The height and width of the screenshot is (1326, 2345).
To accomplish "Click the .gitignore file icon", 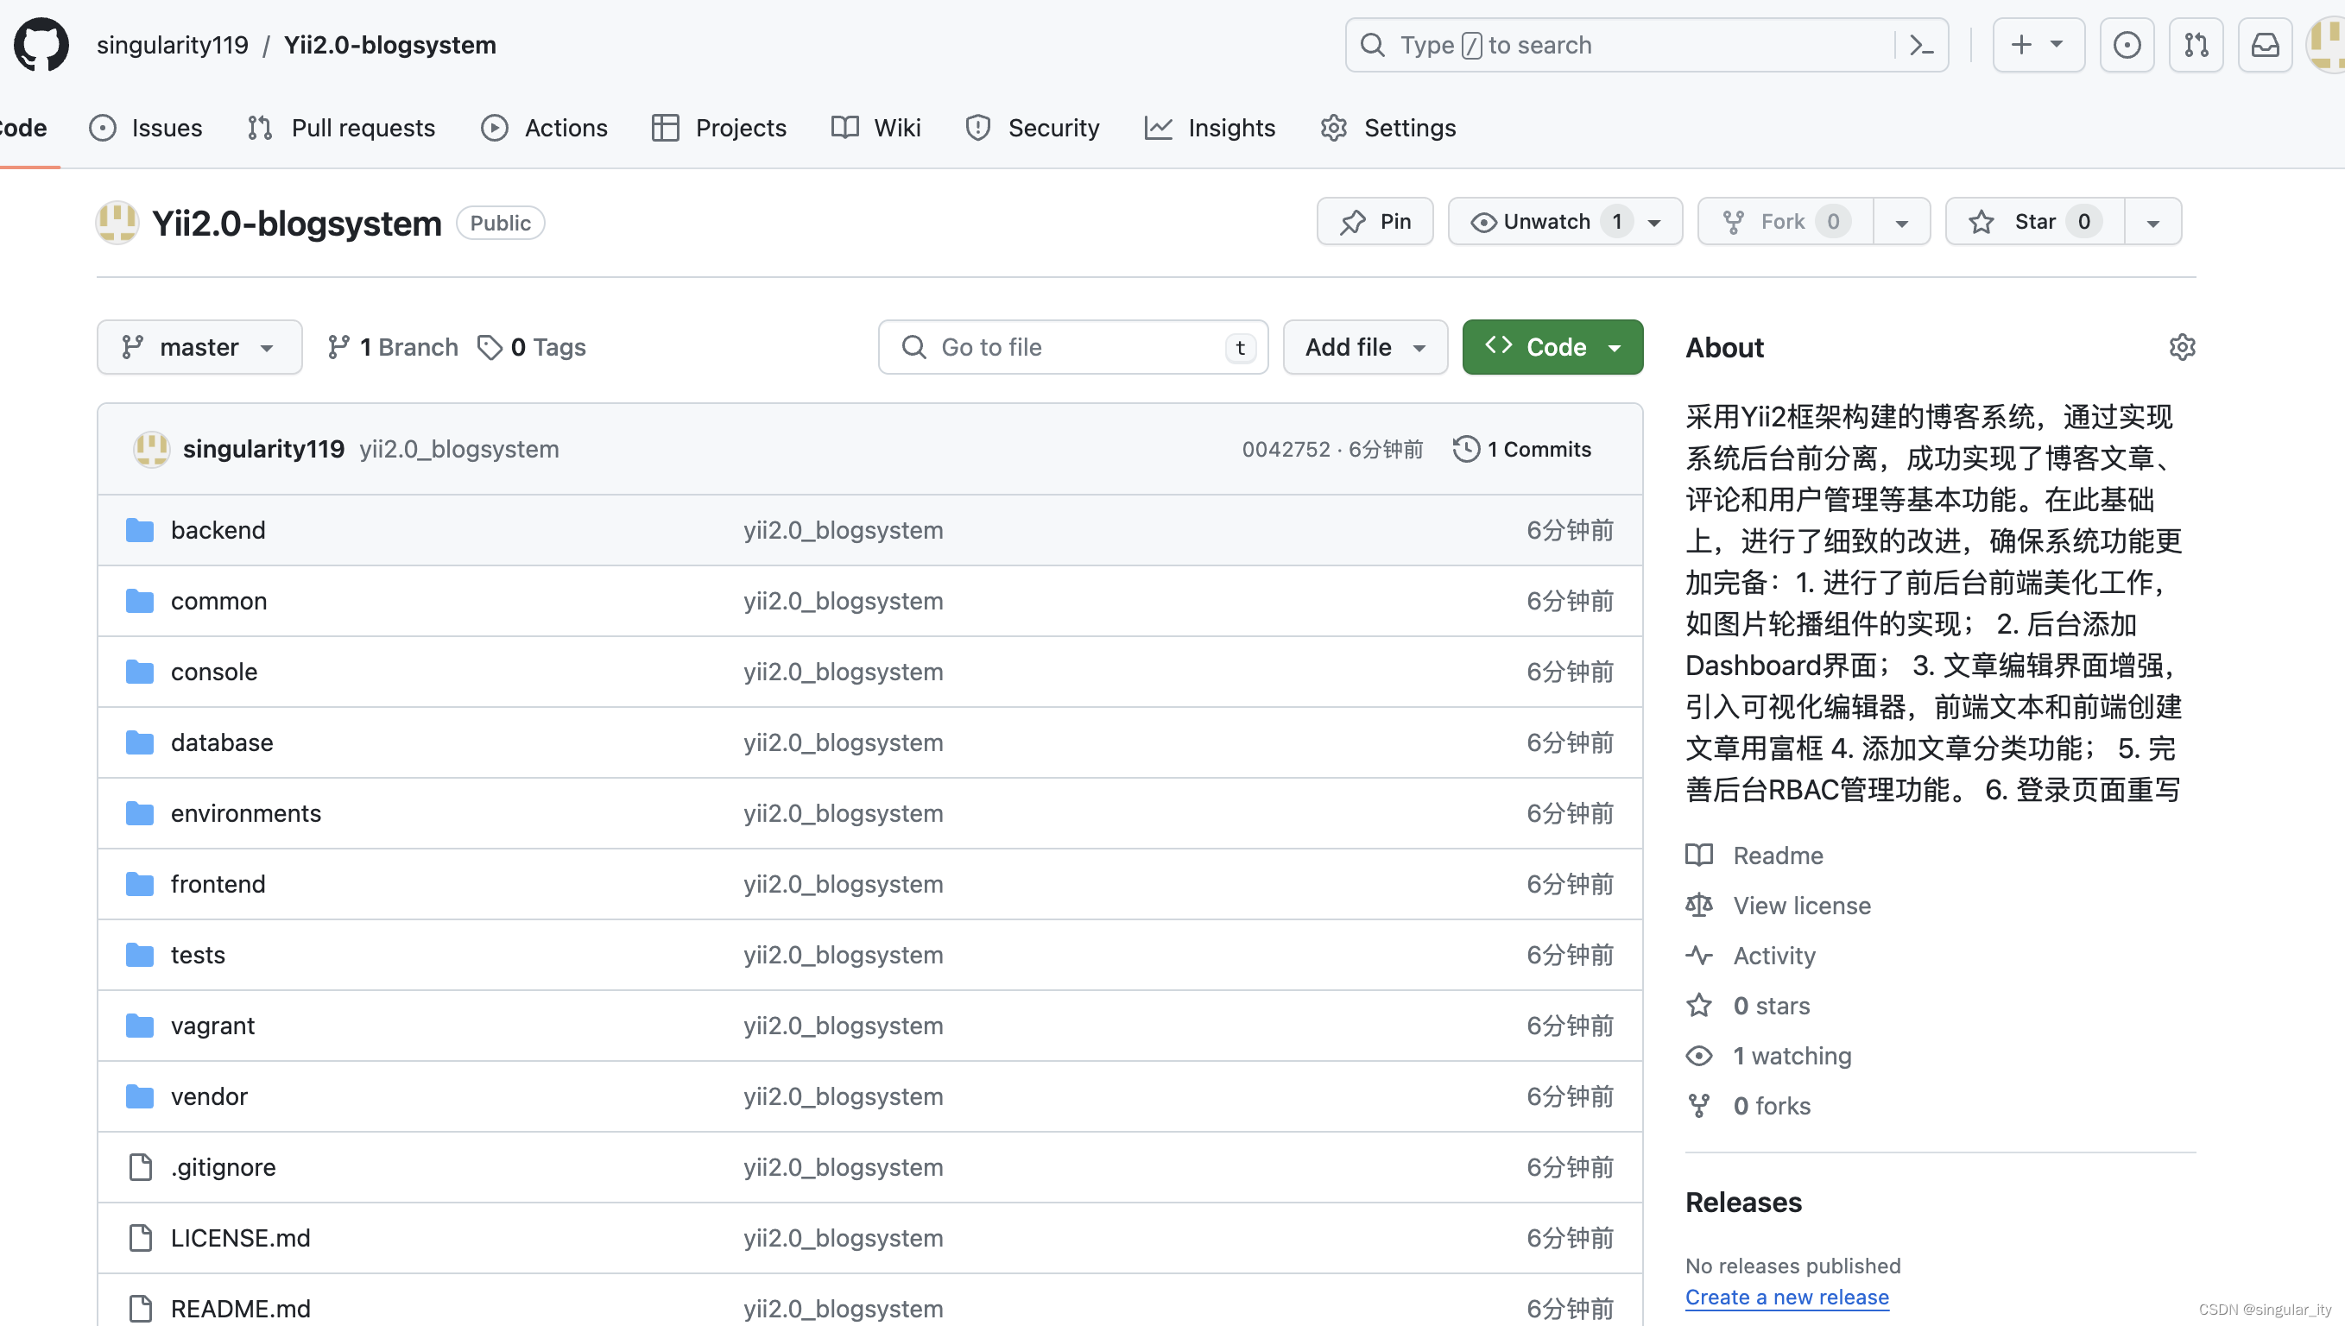I will (140, 1166).
